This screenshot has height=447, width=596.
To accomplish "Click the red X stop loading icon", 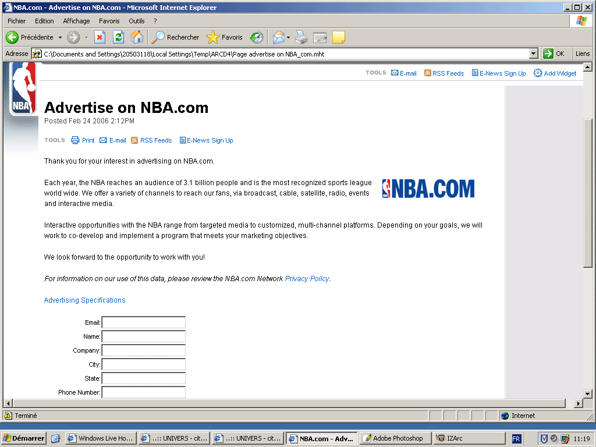I will [100, 37].
